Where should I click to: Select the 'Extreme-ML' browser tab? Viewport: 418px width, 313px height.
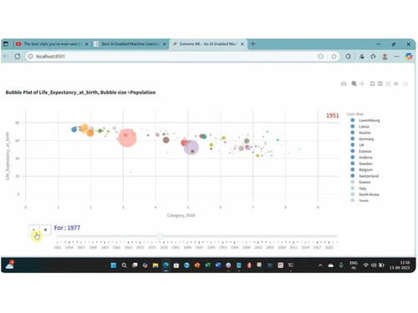tap(207, 44)
